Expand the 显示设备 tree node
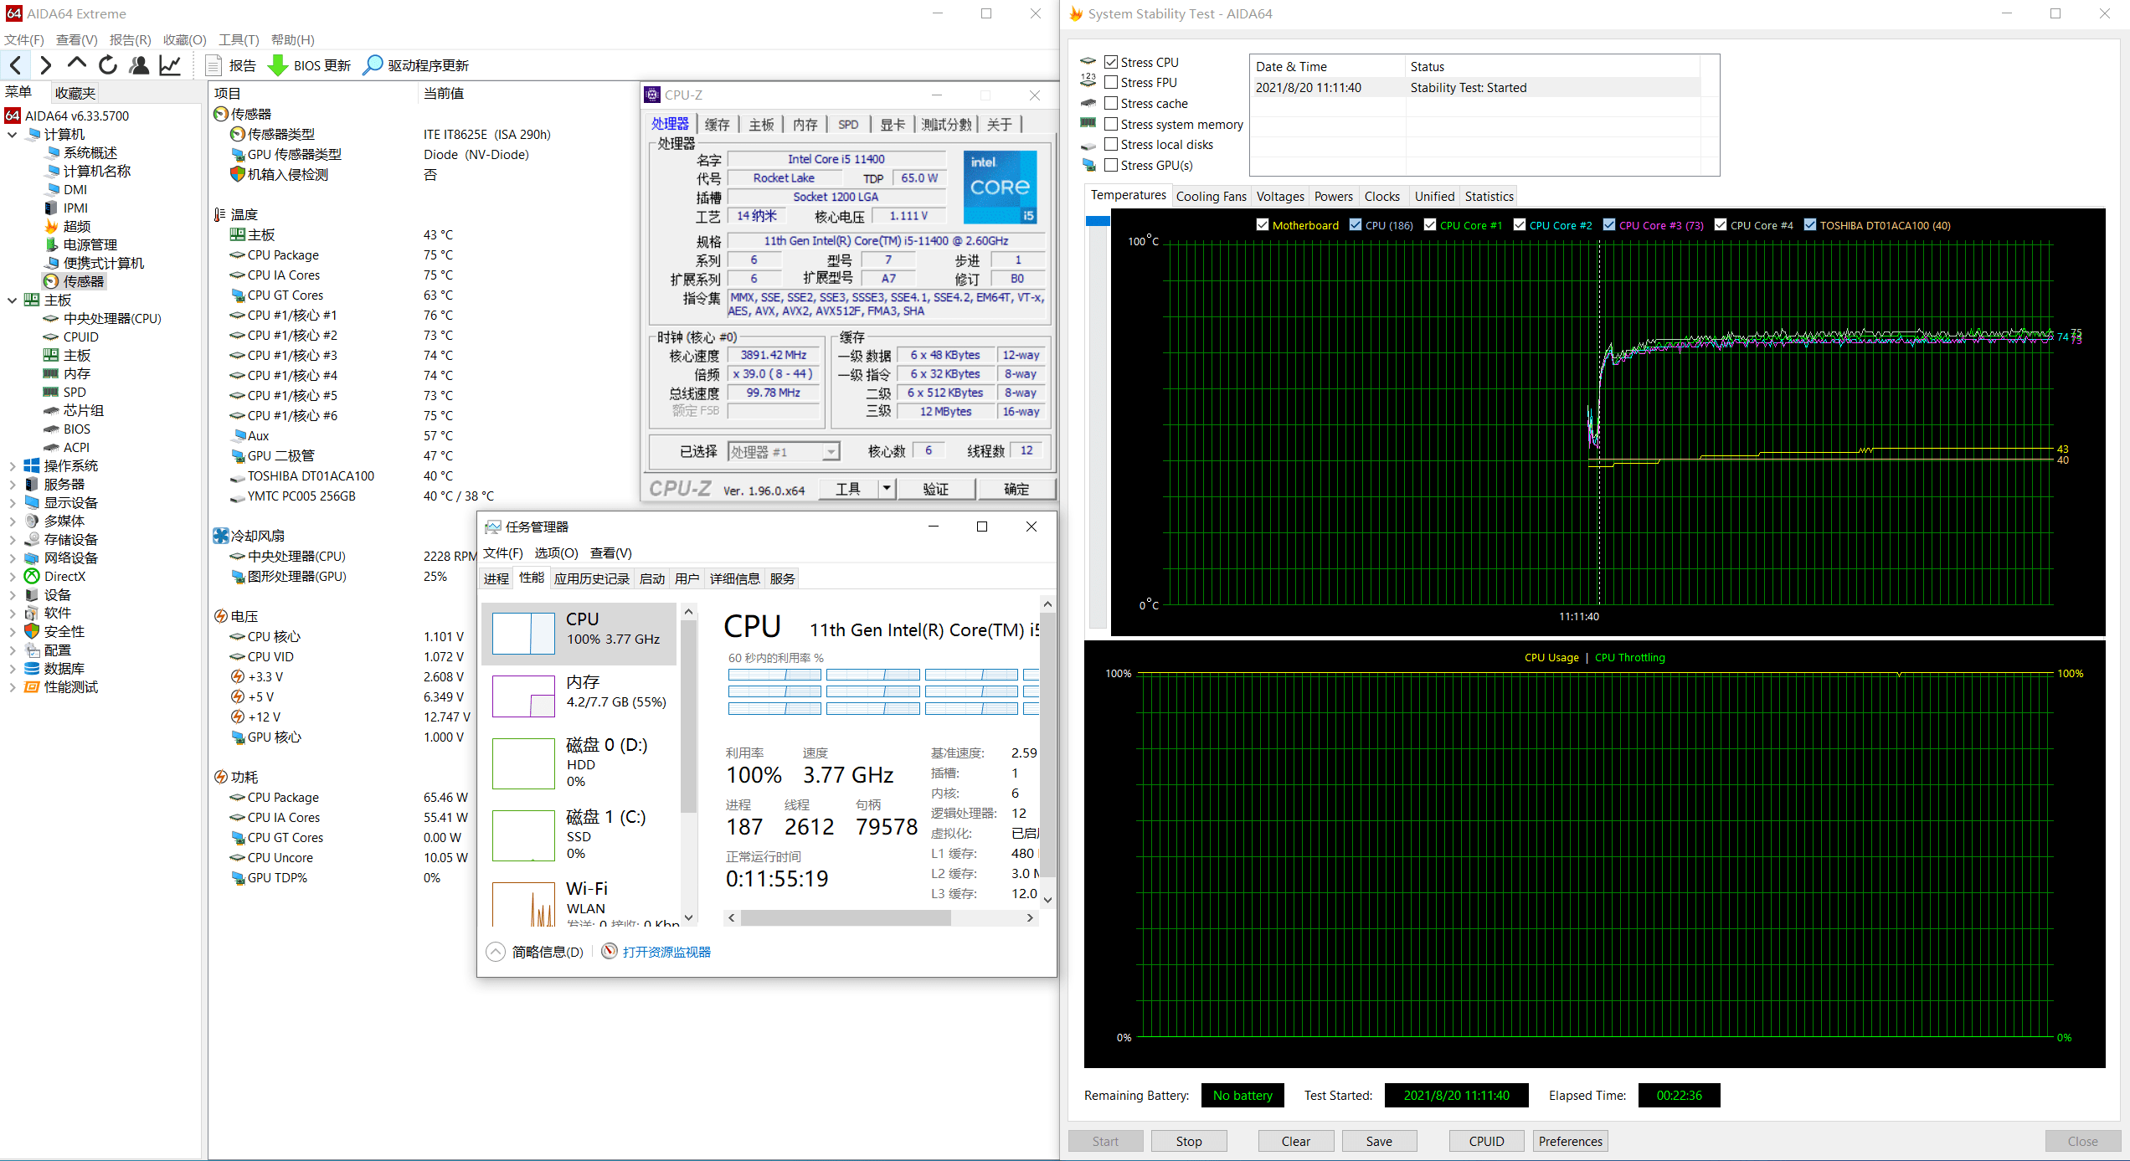2130x1161 pixels. tap(13, 502)
